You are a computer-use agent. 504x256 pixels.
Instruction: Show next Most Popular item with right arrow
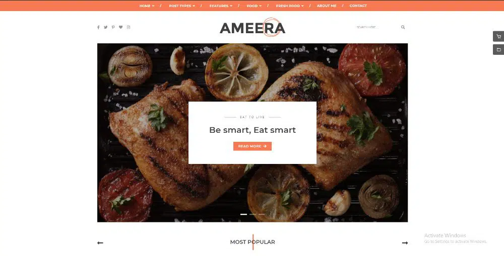coord(405,243)
